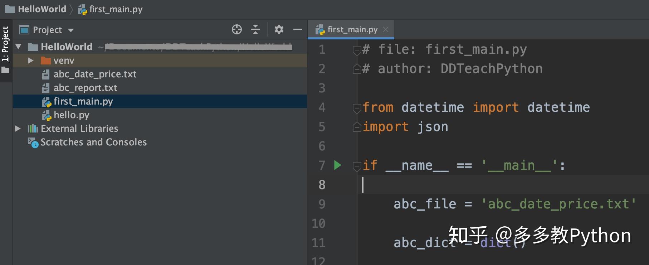This screenshot has height=265, width=649.
Task: Open Scratches and Consoles
Action: 160,142
